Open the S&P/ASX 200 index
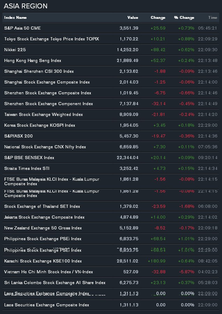This screenshot has width=222, height=314. 18,136
